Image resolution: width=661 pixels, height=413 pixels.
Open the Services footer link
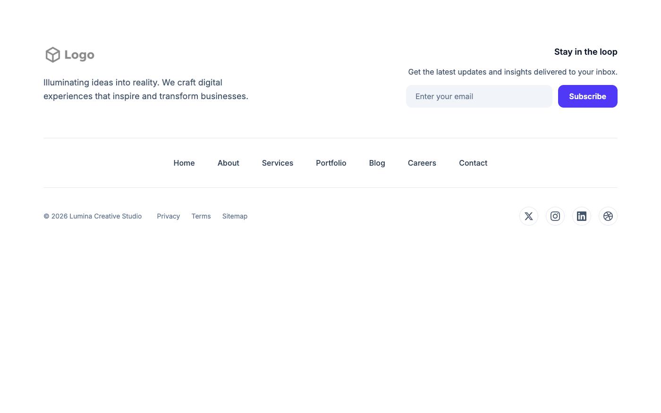tap(278, 163)
